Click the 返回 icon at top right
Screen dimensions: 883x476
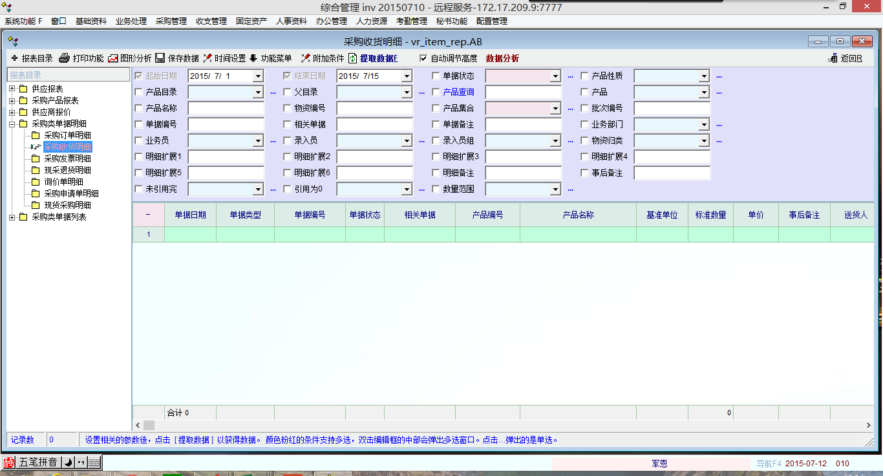click(x=833, y=58)
